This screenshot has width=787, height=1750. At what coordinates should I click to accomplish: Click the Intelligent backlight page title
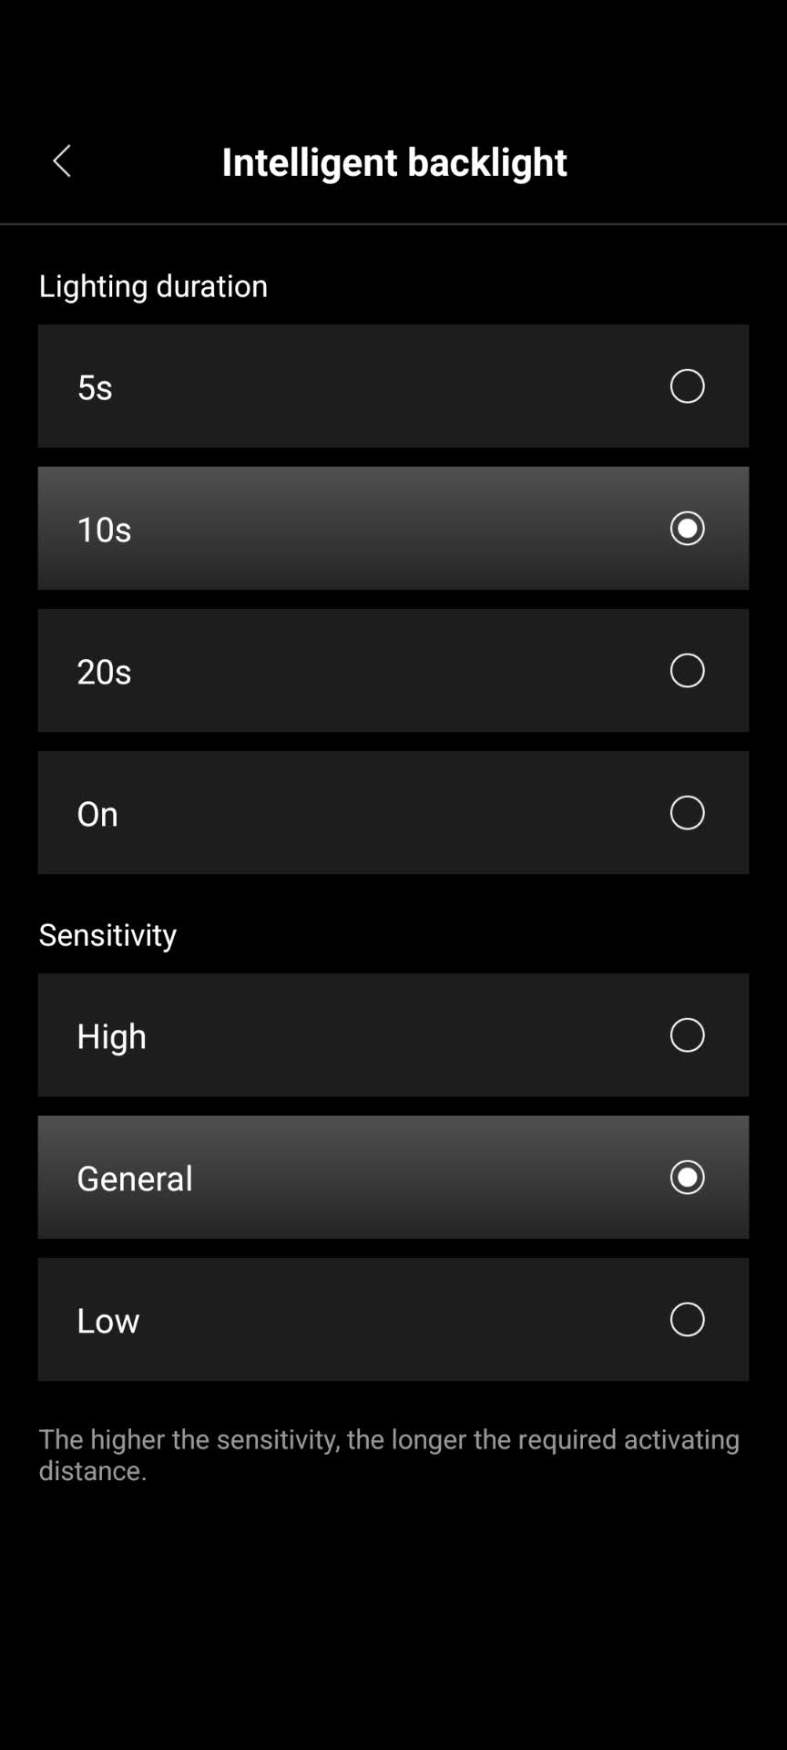[393, 161]
